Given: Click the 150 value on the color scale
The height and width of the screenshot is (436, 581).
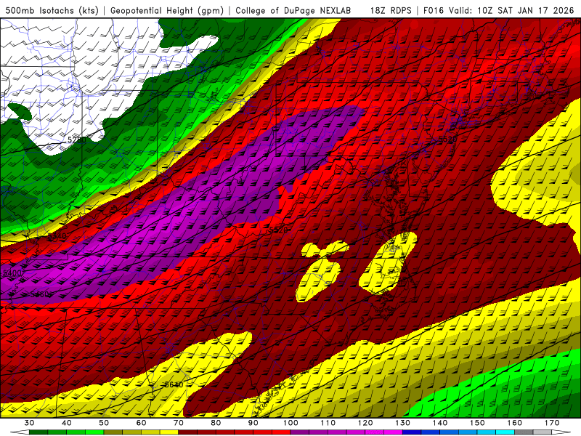Looking at the screenshot, I should coord(477,423).
